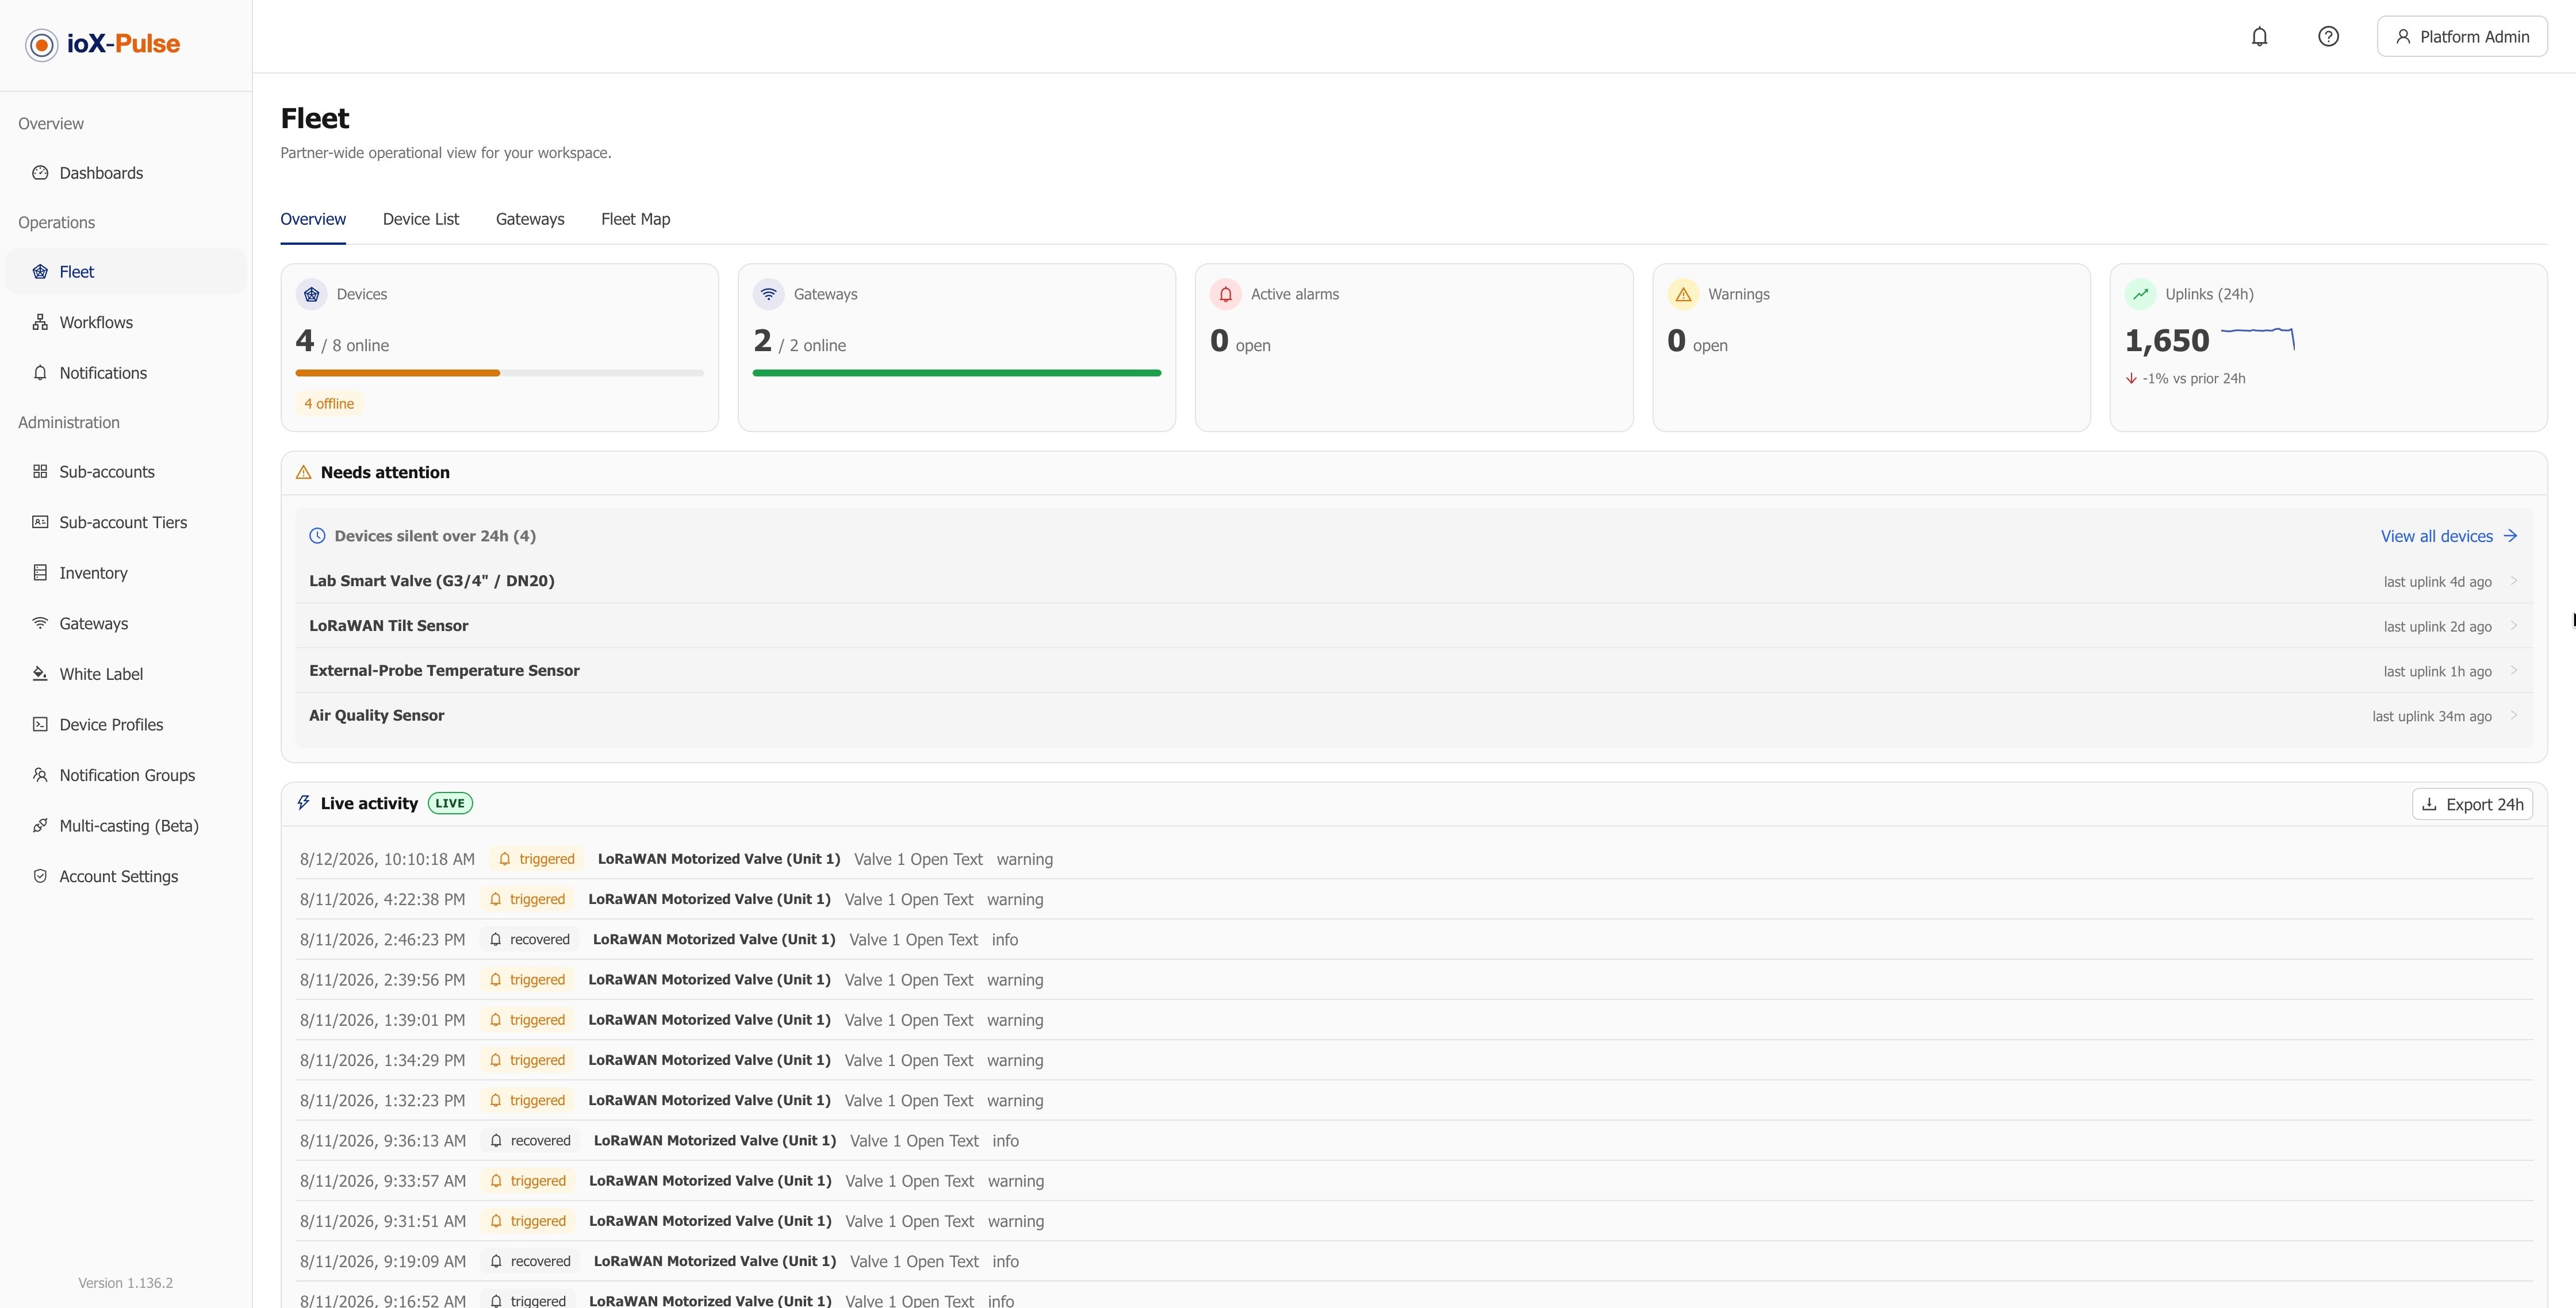Click the Gateways online progress bar
2576x1308 pixels.
pos(957,373)
